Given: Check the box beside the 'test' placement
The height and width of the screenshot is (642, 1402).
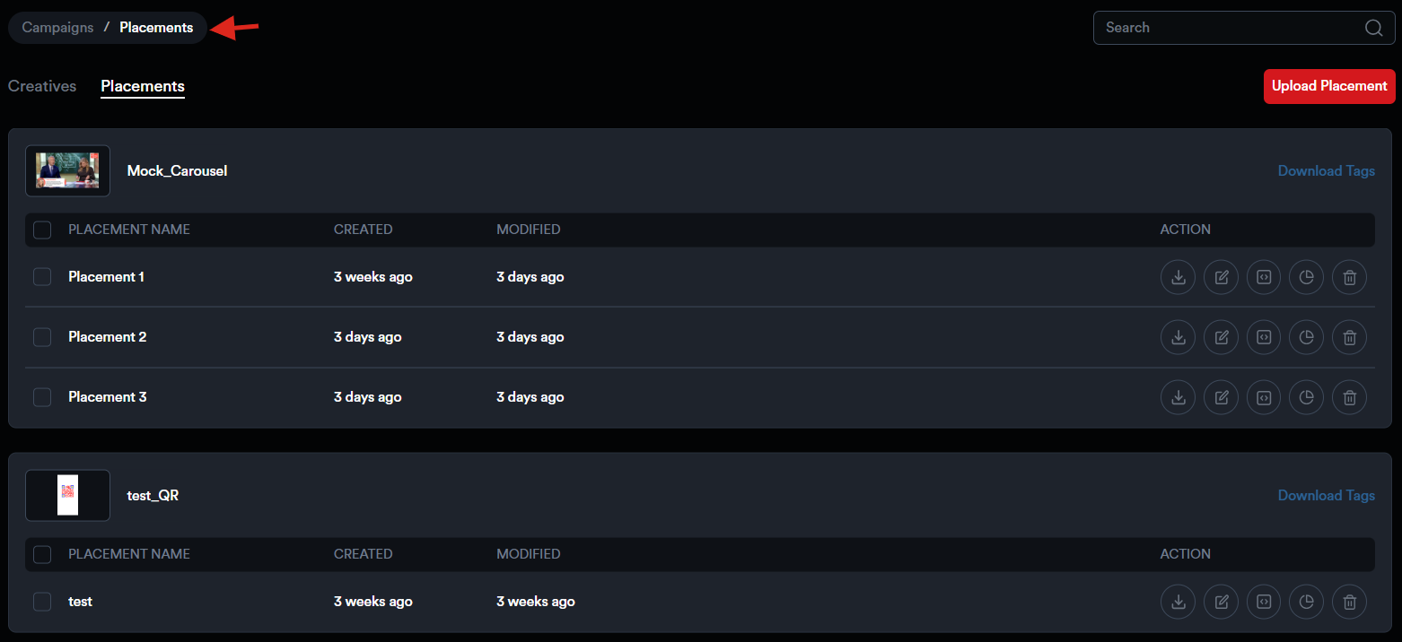Looking at the screenshot, I should pyautogui.click(x=42, y=602).
